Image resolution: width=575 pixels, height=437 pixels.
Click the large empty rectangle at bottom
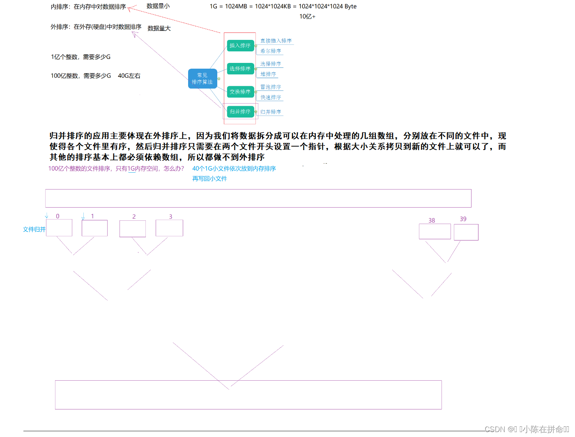pyautogui.click(x=248, y=395)
